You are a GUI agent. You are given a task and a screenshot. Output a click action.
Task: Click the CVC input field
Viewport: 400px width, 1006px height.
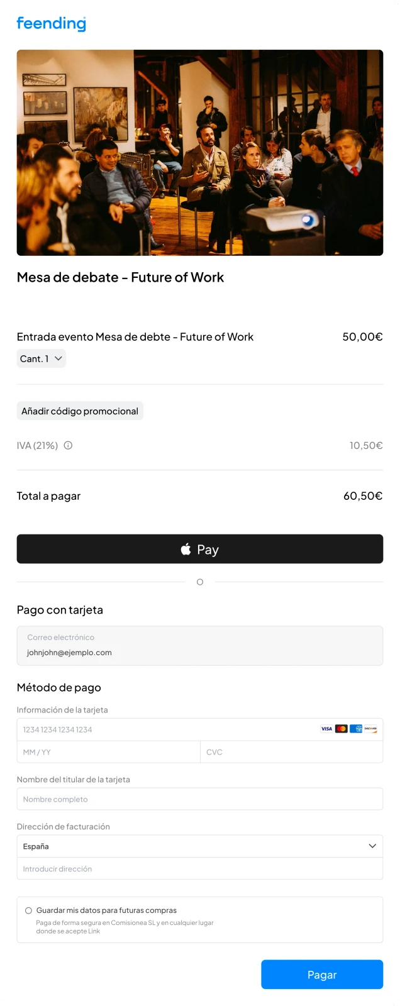(x=292, y=752)
